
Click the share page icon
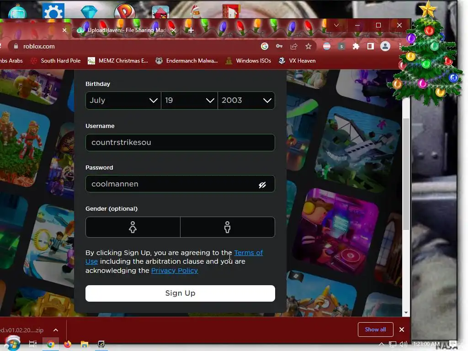(x=294, y=46)
